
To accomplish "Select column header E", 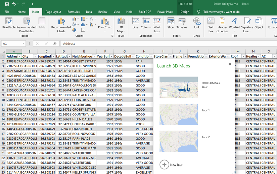I will coord(84,51).
